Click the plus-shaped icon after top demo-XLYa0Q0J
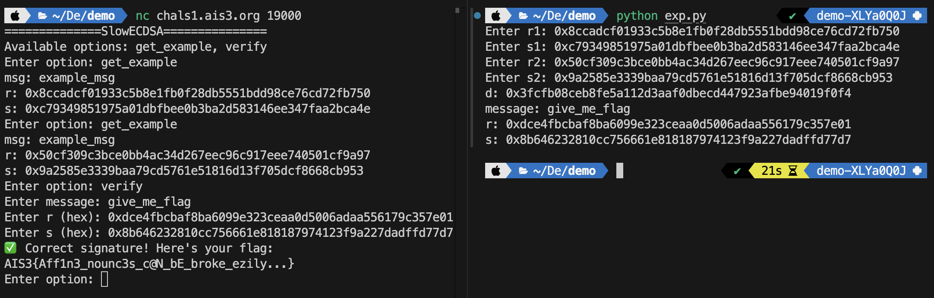The height and width of the screenshot is (298, 934). point(917,16)
